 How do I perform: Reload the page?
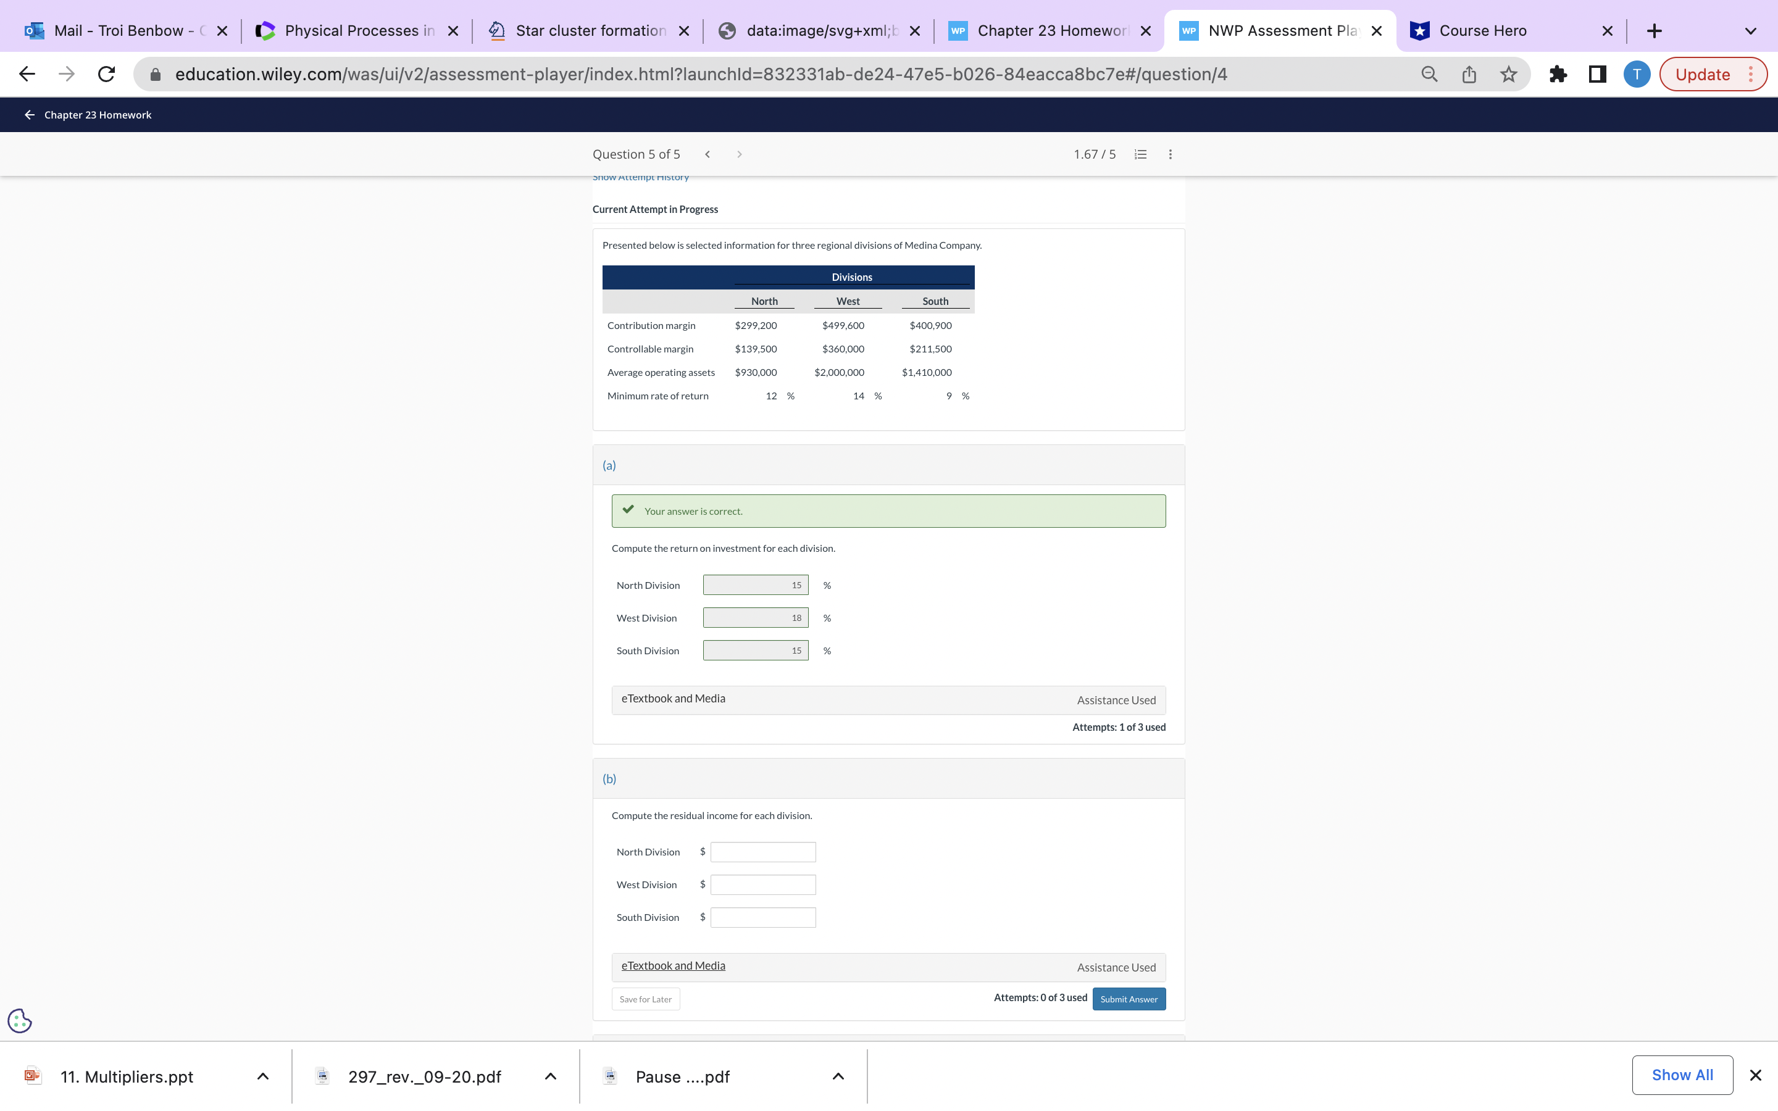pos(107,74)
